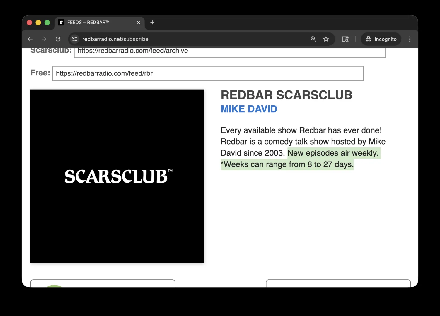View site information for redbarradio.net
The width and height of the screenshot is (440, 316).
click(x=75, y=39)
